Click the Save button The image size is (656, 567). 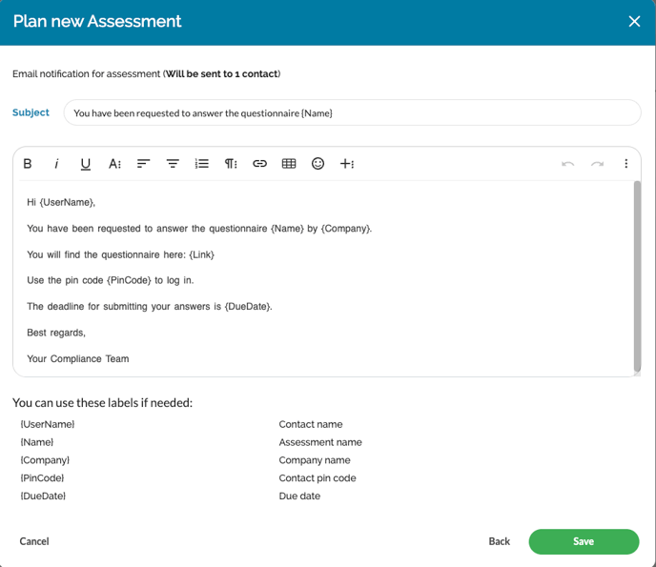click(584, 541)
